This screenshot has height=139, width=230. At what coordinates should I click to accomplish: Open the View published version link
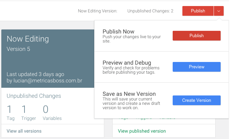pyautogui.click(x=142, y=131)
